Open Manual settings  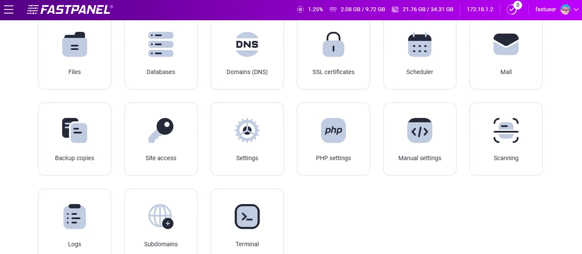(419, 138)
